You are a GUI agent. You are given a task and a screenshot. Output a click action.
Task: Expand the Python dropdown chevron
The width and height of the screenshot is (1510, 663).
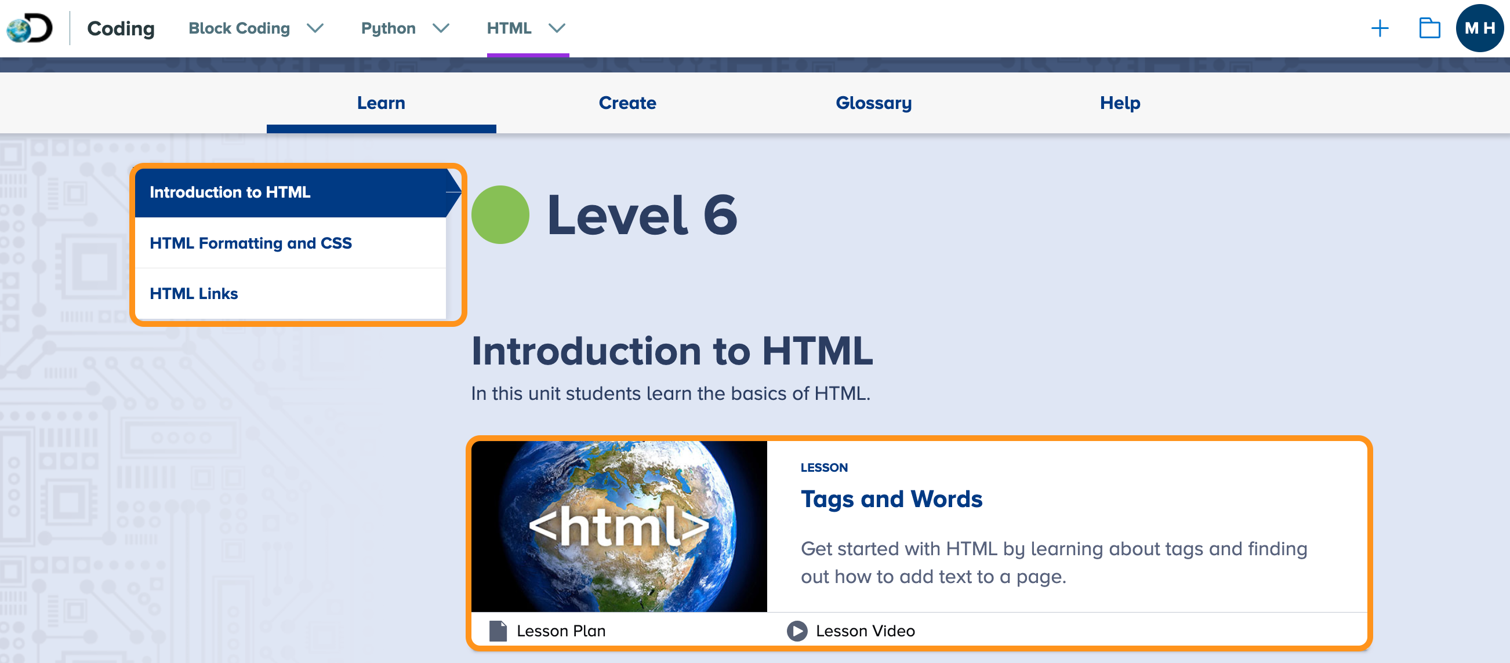[x=441, y=28]
